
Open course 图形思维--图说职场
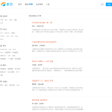(x=40, y=100)
